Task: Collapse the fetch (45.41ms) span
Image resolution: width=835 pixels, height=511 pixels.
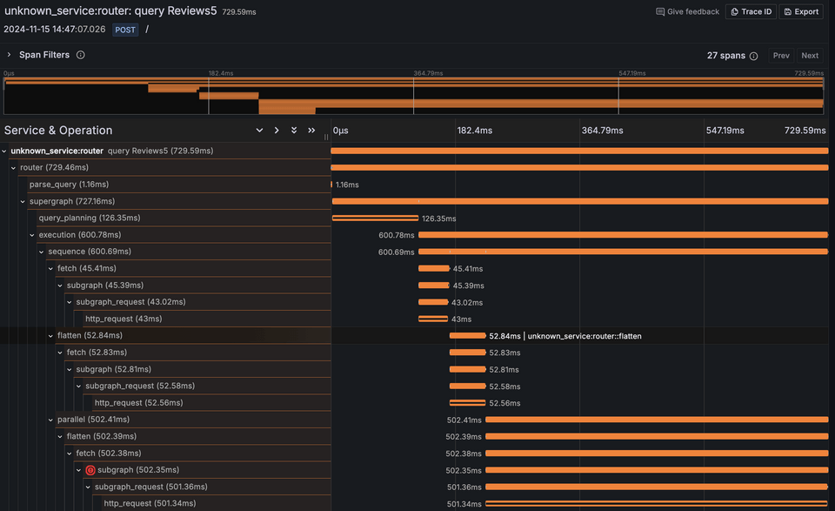Action: tap(50, 268)
